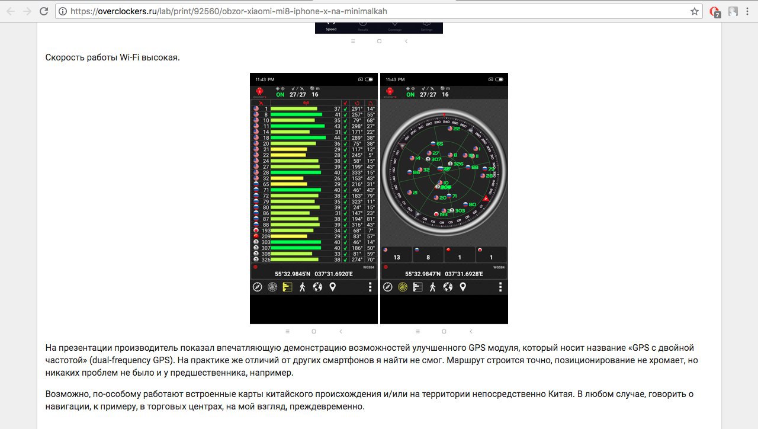Click the yellow radar icon, right screenshot
This screenshot has width=758, height=429.
click(403, 287)
